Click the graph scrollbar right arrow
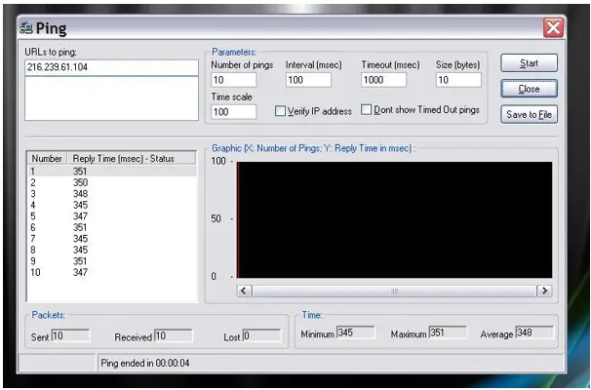Viewport: 591px width, 390px height. [544, 291]
